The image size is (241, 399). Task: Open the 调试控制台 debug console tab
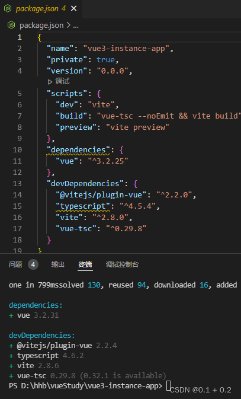click(123, 264)
